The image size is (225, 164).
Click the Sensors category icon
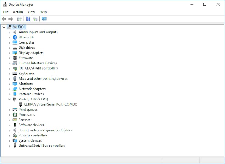15,120
